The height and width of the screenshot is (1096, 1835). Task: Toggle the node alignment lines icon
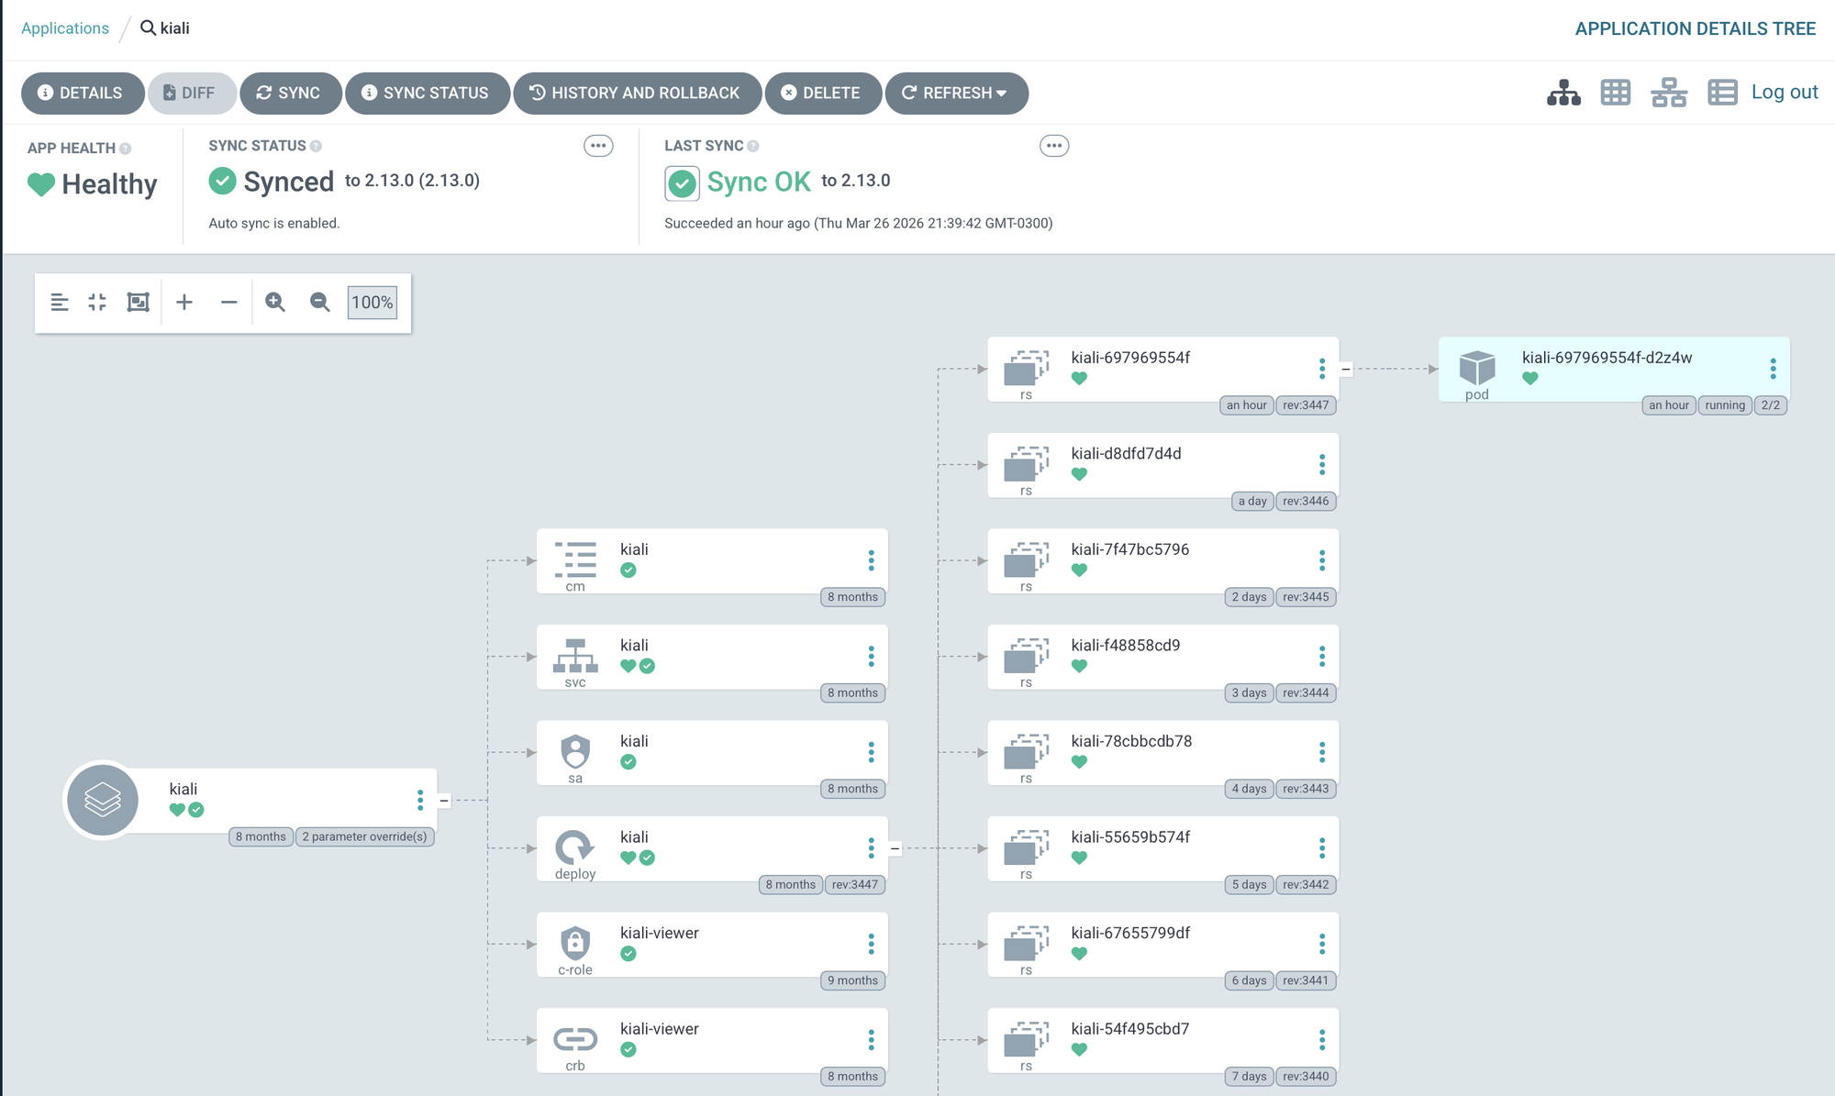60,302
